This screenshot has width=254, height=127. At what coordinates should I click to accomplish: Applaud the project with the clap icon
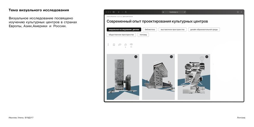(125, 45)
